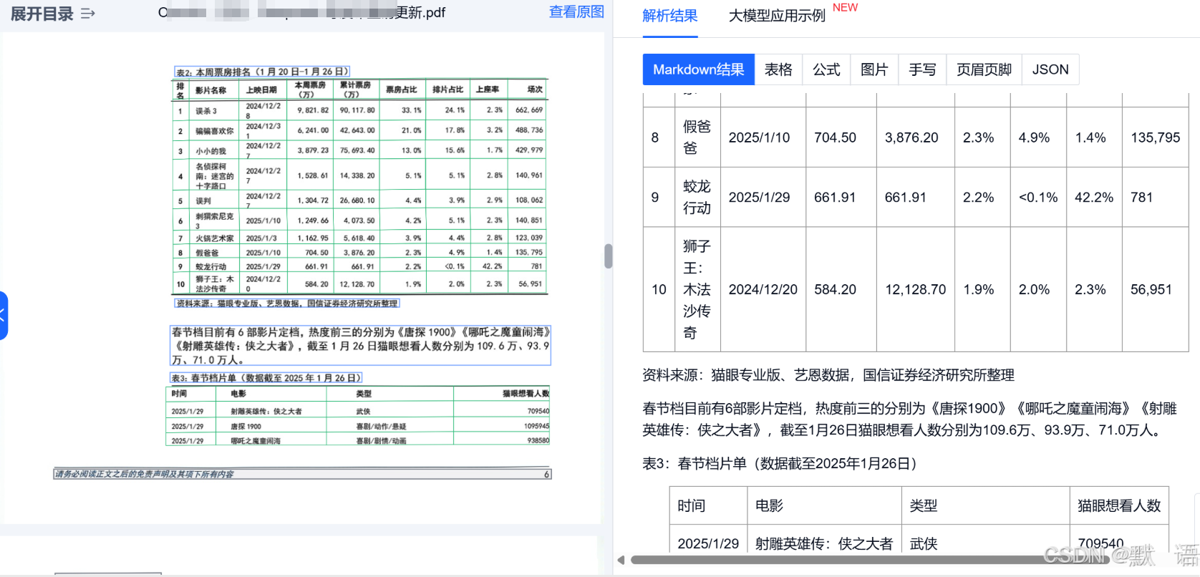Select the Markdown结果 tab
Viewport: 1200px width, 577px height.
point(699,69)
